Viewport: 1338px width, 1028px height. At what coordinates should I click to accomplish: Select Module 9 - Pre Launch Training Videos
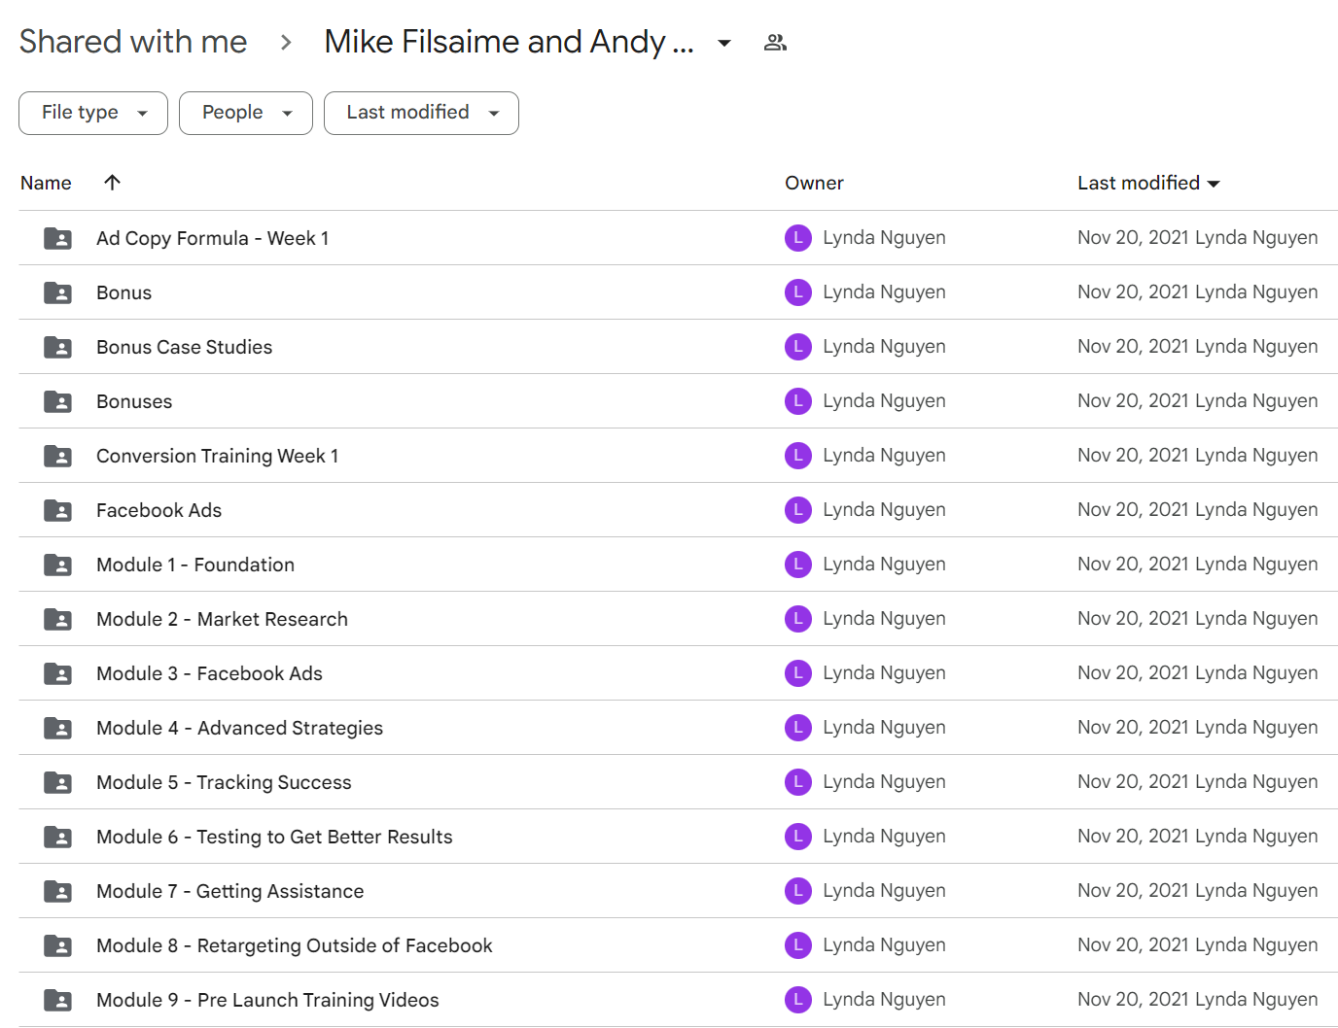(267, 1000)
